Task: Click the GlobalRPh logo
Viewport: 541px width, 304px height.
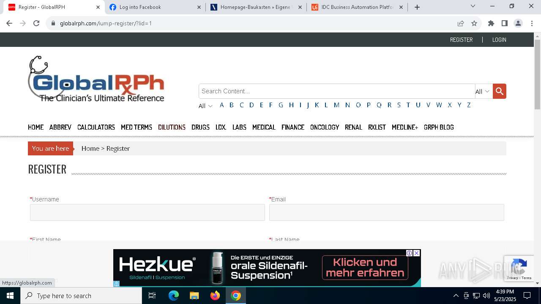Action: (x=96, y=79)
